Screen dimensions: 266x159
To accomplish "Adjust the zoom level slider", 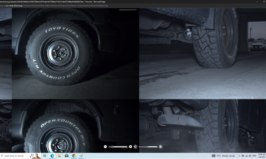I will pos(118,147).
